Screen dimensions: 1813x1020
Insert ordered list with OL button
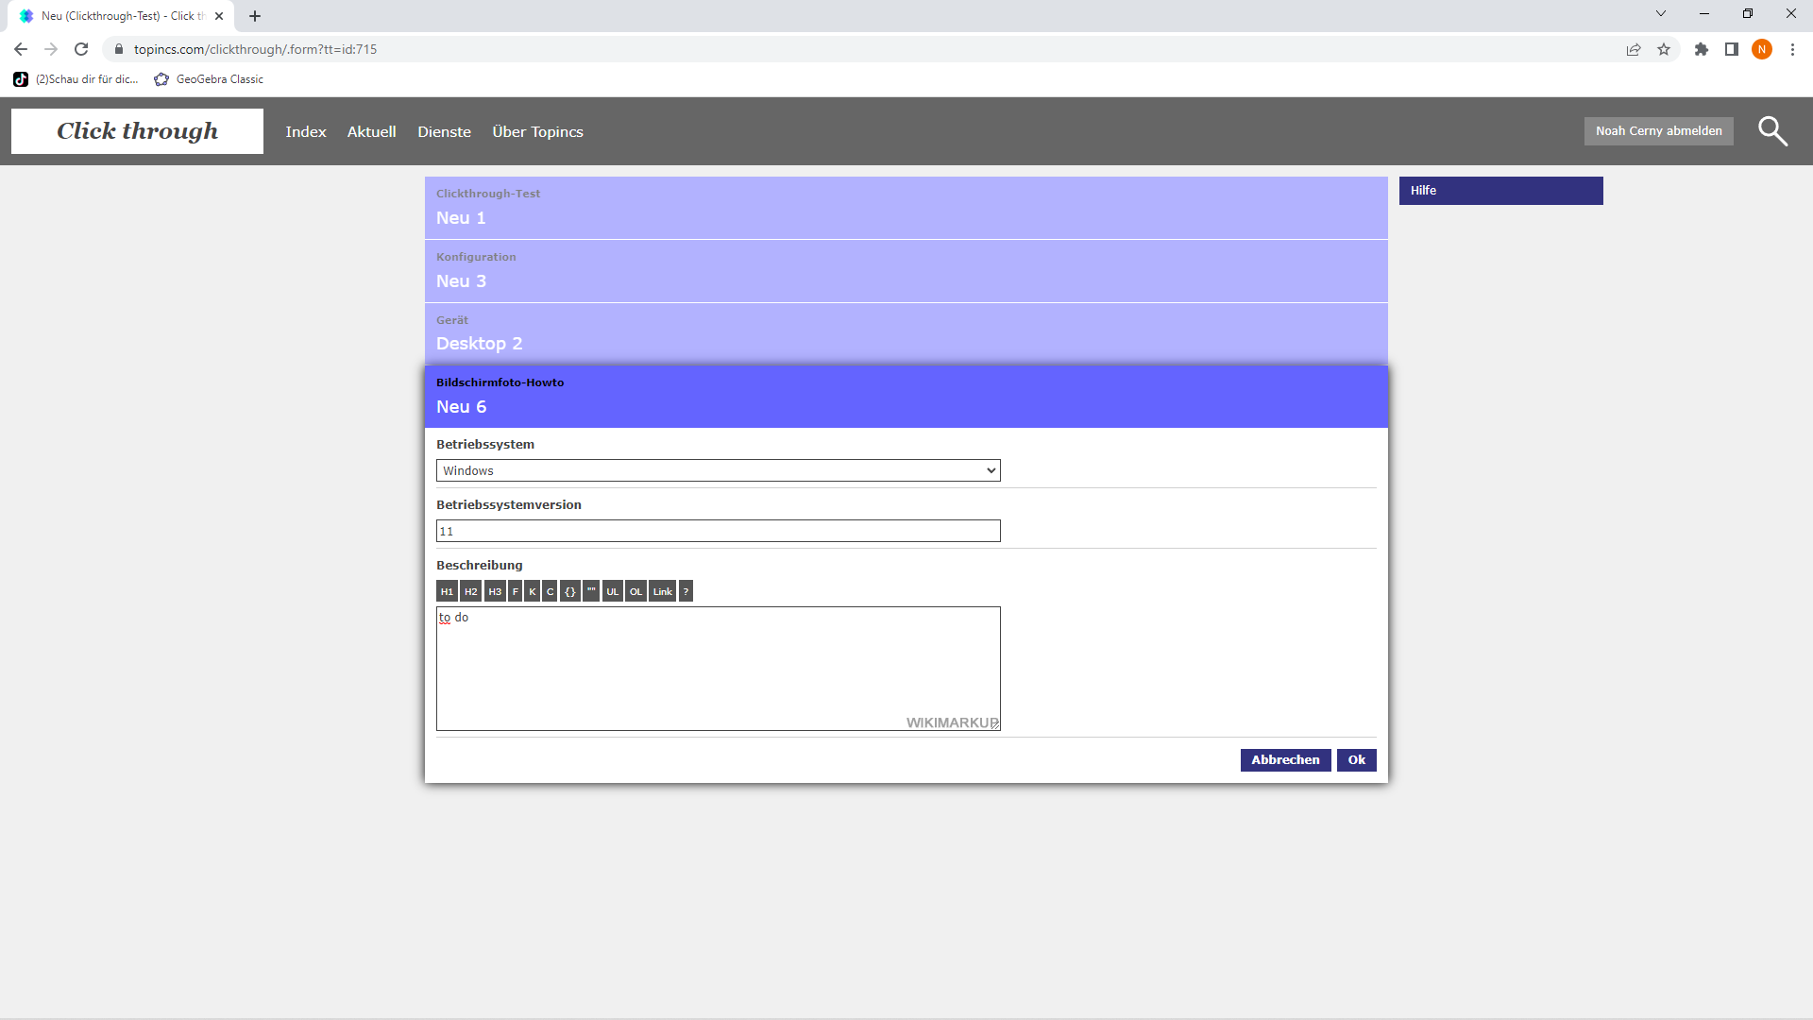pyautogui.click(x=636, y=591)
